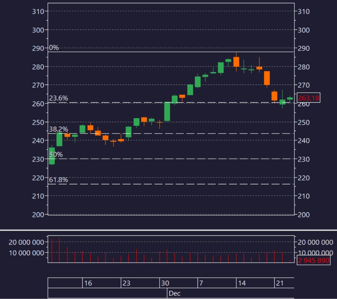This screenshot has height=299, width=337.
Task: Click the last short red volume bar
Action: coord(290,261)
